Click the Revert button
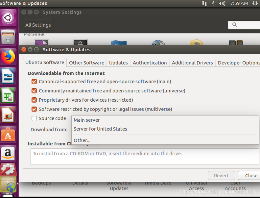 click(x=221, y=175)
